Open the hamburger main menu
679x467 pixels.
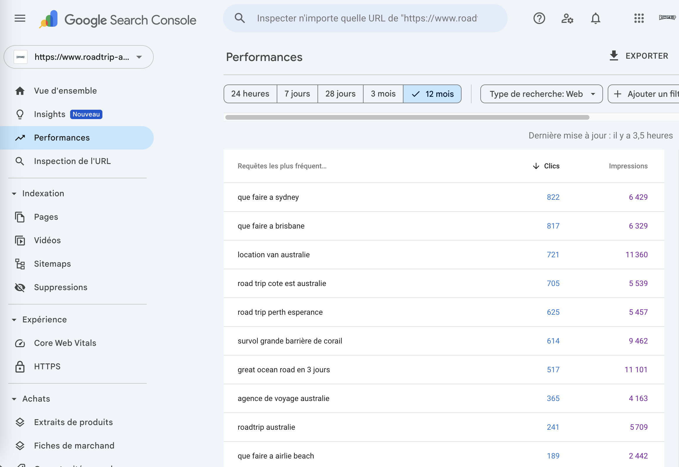(20, 18)
